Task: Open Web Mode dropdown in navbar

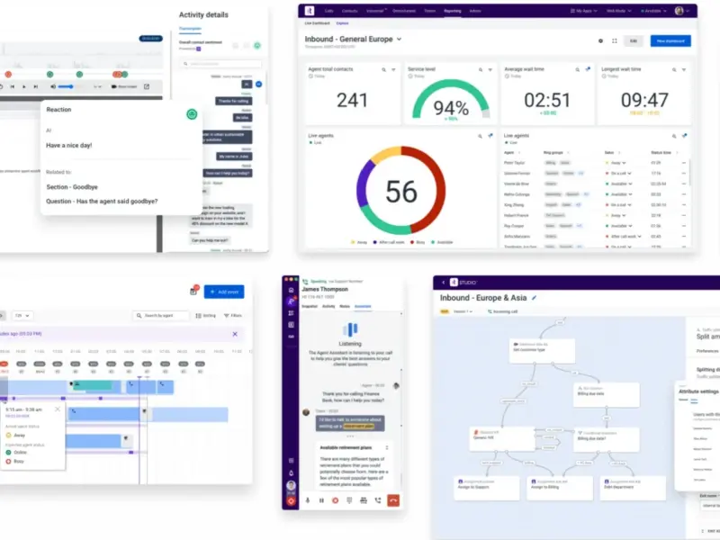Action: coord(619,11)
